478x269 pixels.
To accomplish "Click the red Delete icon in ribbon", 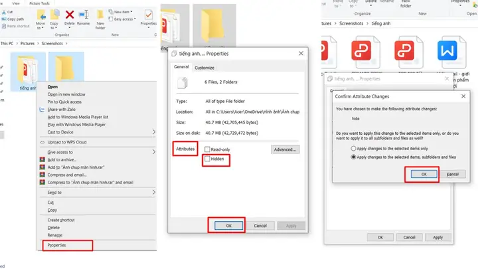I will click(70, 15).
